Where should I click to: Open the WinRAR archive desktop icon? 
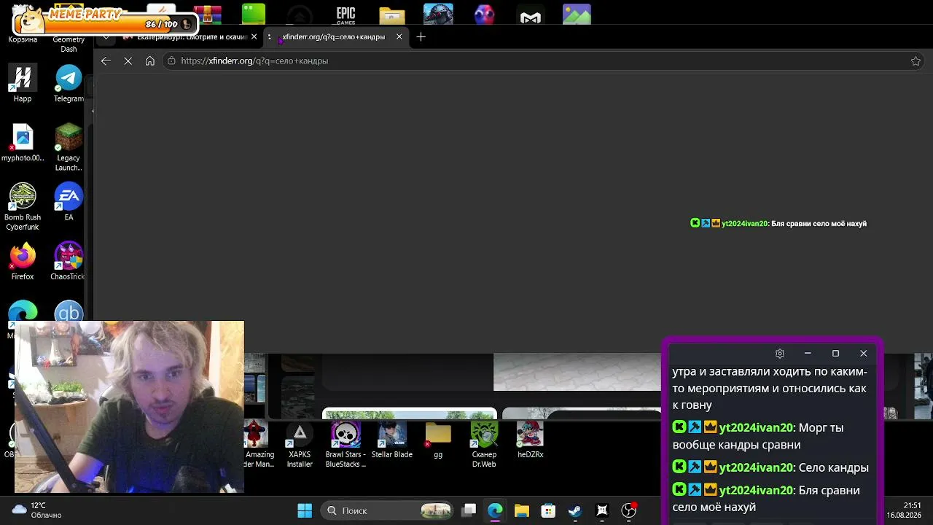(x=208, y=14)
